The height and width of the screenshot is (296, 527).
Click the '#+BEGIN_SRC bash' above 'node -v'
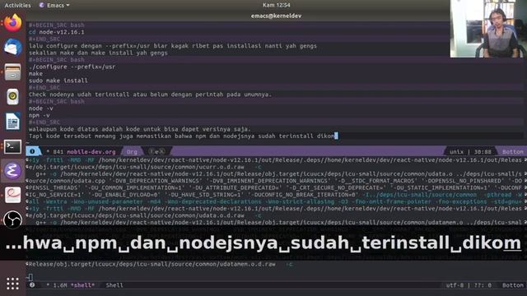coord(57,101)
